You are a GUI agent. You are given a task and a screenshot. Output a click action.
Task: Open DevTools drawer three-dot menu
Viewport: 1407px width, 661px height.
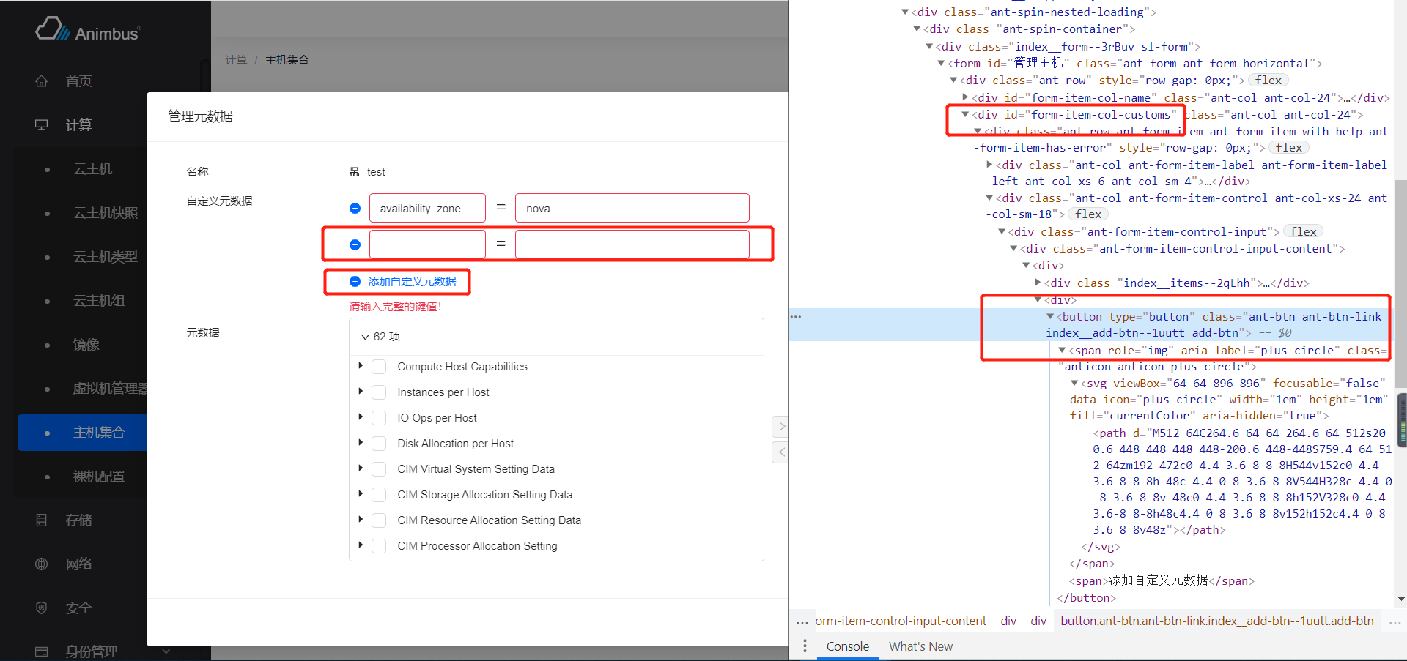pos(805,646)
